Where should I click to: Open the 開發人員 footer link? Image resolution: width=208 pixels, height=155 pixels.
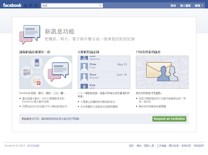pyautogui.click(x=149, y=146)
